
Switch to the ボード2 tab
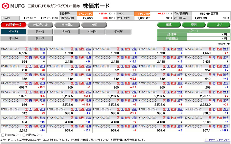(40, 32)
